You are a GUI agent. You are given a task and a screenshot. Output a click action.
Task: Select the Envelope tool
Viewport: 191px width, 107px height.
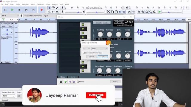[x=53, y=8]
